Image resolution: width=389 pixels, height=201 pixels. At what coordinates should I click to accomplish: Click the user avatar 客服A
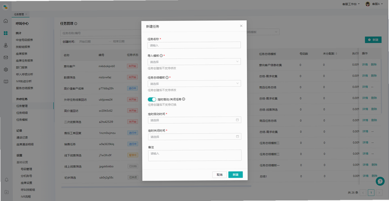click(x=368, y=4)
